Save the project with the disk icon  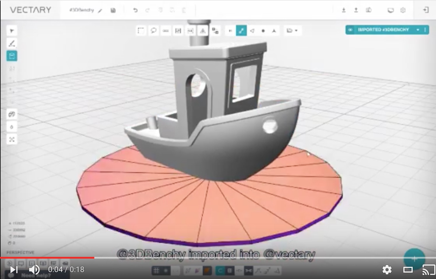coord(113,10)
